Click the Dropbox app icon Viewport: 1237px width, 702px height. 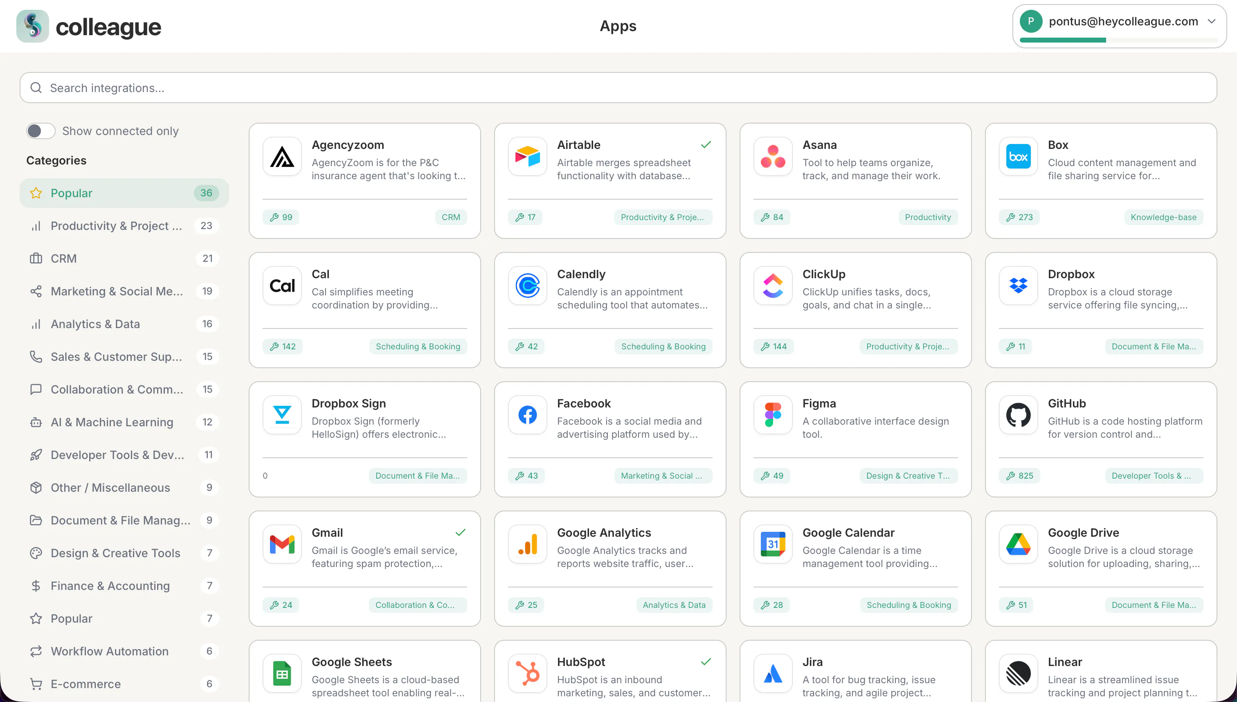point(1018,286)
